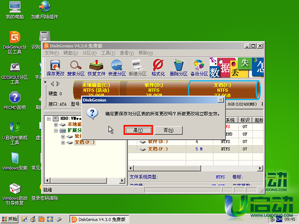The width and height of the screenshot is (299, 224).
Task: Click the 标识 column header
Action: pyautogui.click(x=245, y=120)
